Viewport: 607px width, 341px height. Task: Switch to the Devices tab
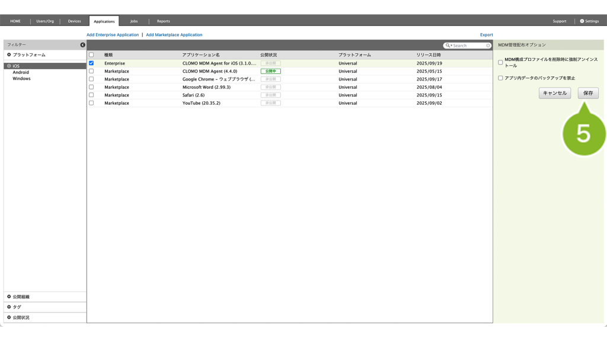pyautogui.click(x=74, y=21)
